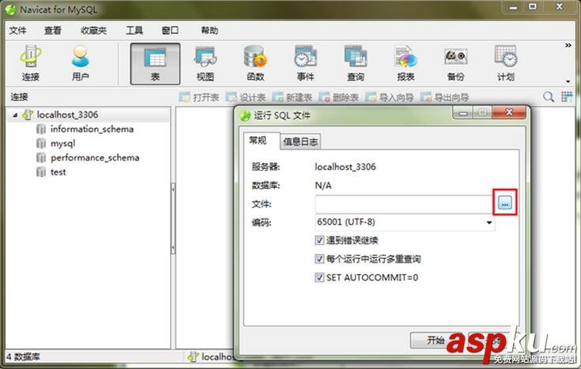Open the Event (事件) toolbar icon
The width and height of the screenshot is (581, 369).
(x=305, y=63)
